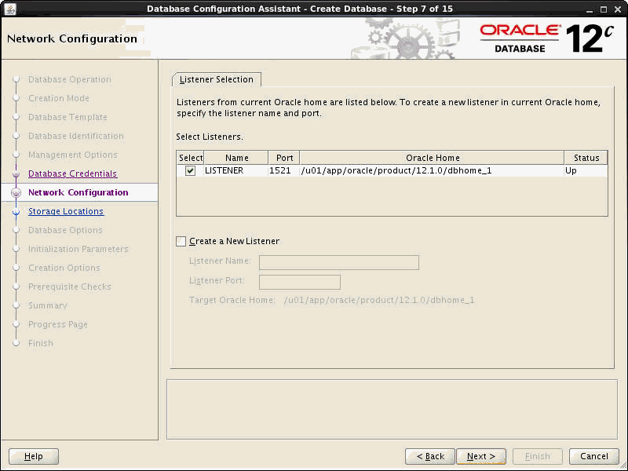Focus the Listener Name input field
628x471 pixels.
coord(339,262)
